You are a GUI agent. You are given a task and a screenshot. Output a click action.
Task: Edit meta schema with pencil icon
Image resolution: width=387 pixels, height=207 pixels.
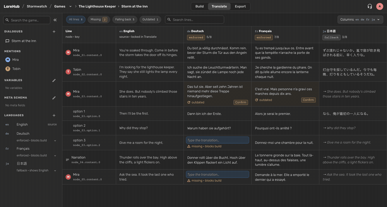(54, 98)
